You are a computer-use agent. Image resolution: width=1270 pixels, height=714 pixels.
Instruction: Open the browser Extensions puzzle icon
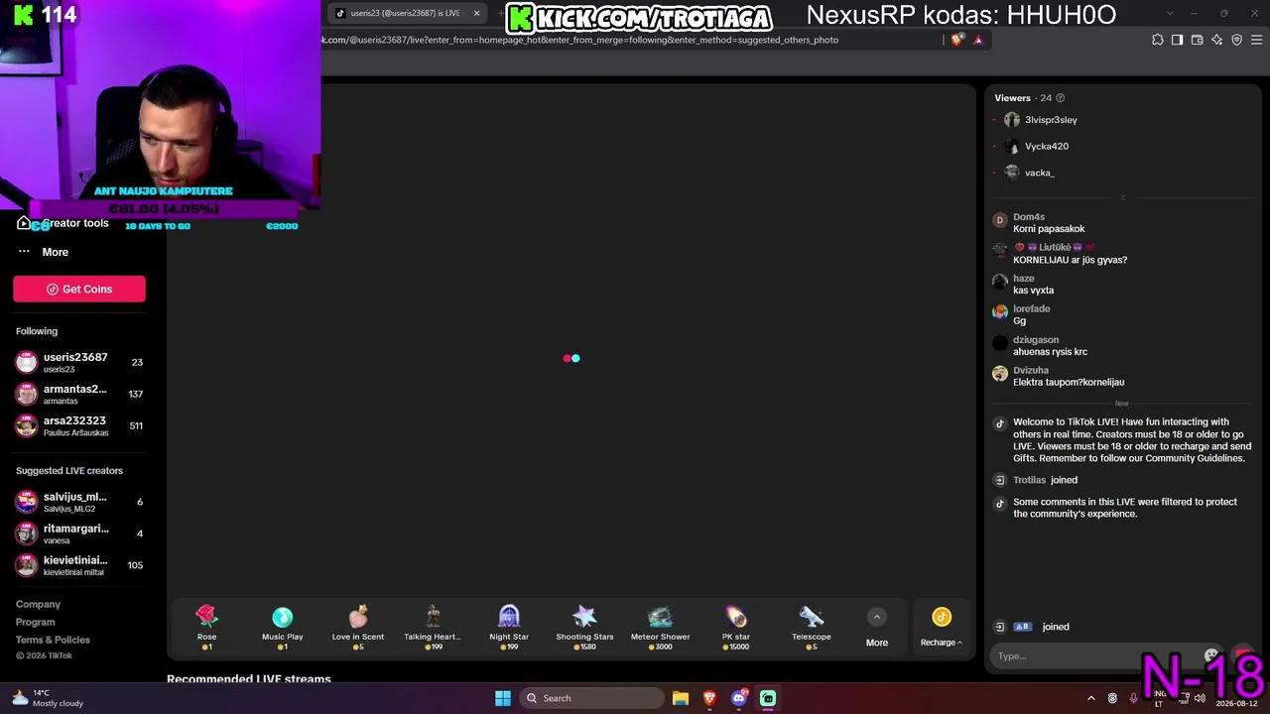(1158, 40)
